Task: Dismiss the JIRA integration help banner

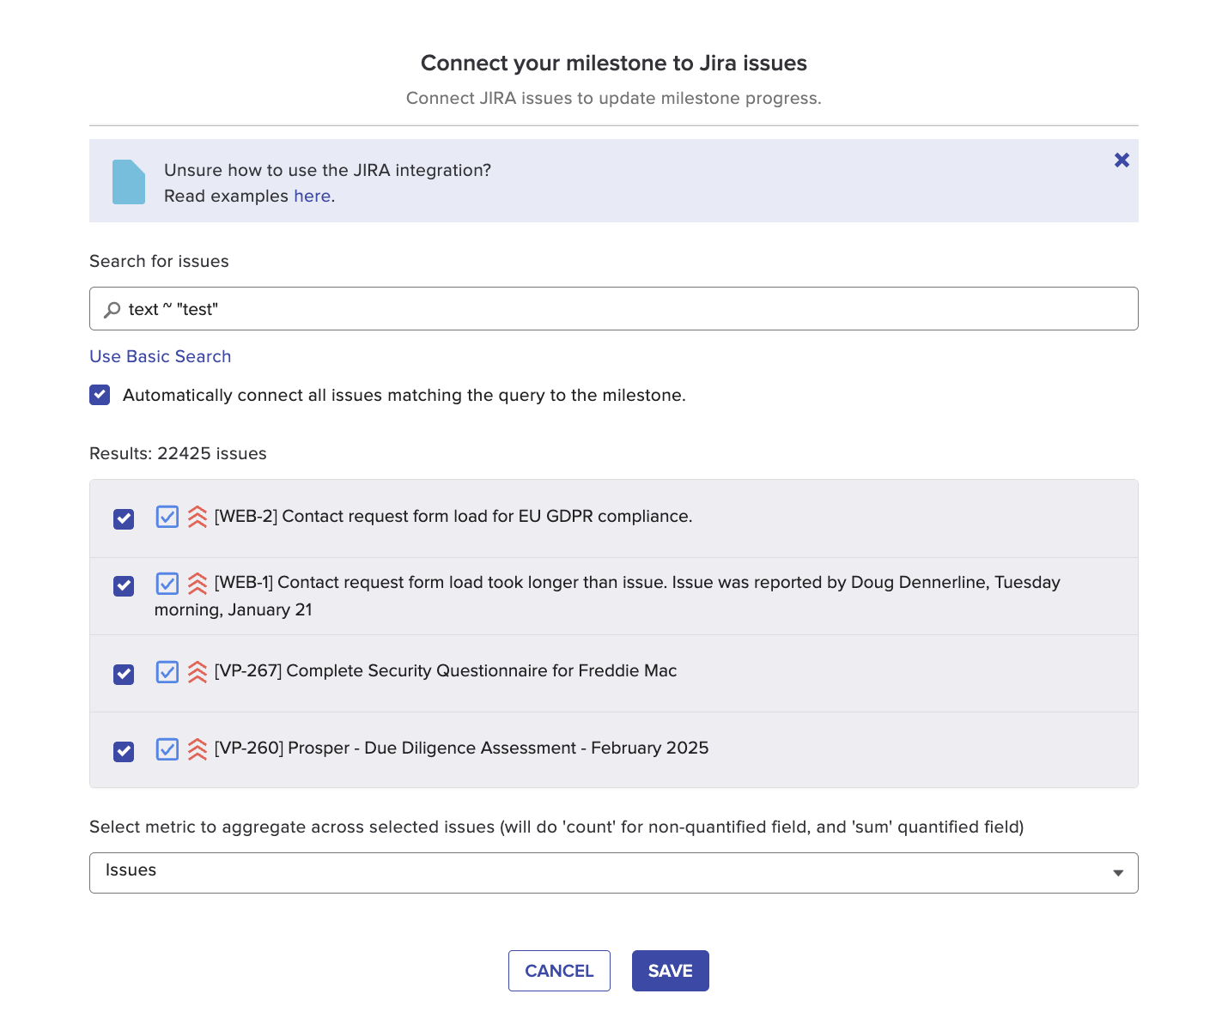Action: (1122, 160)
